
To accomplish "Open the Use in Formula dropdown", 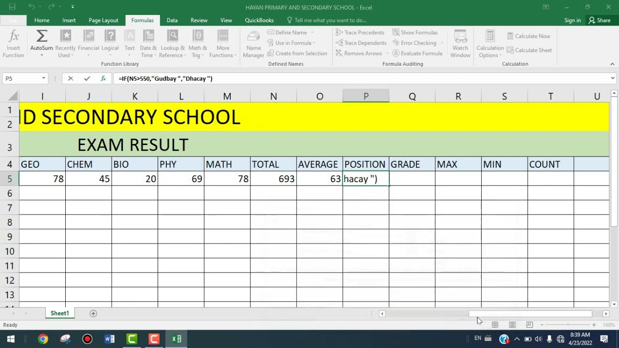I will [315, 43].
